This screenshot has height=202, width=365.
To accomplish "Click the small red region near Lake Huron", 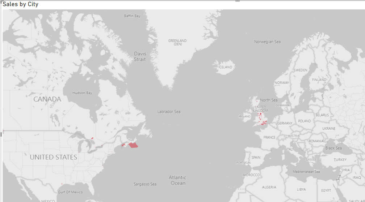I will (x=92, y=138).
